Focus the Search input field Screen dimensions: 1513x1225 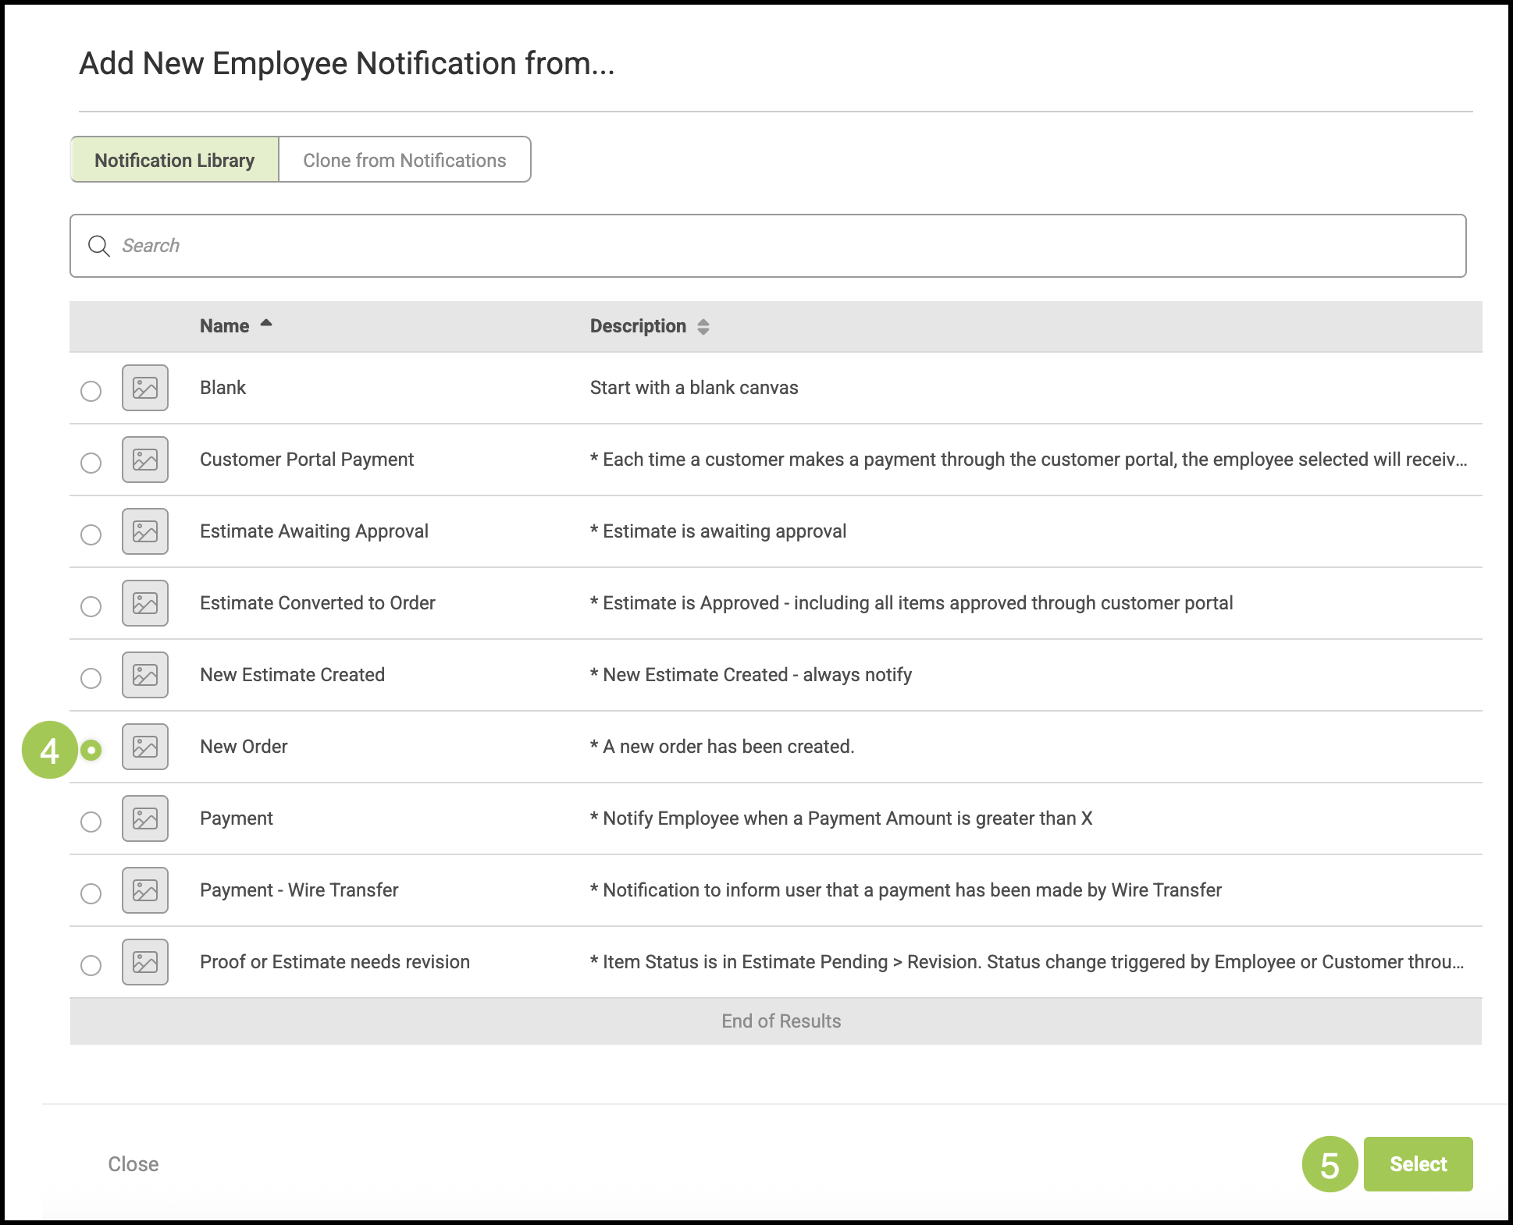(x=781, y=246)
